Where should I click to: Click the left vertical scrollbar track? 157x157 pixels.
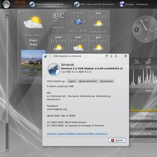(x=7, y=83)
